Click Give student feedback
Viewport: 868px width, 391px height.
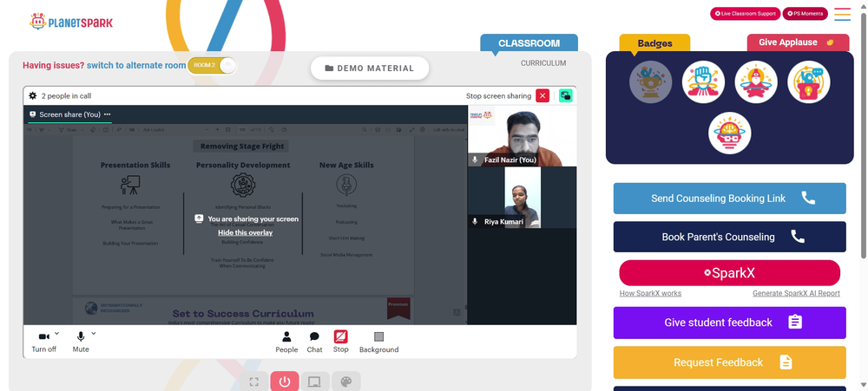730,323
